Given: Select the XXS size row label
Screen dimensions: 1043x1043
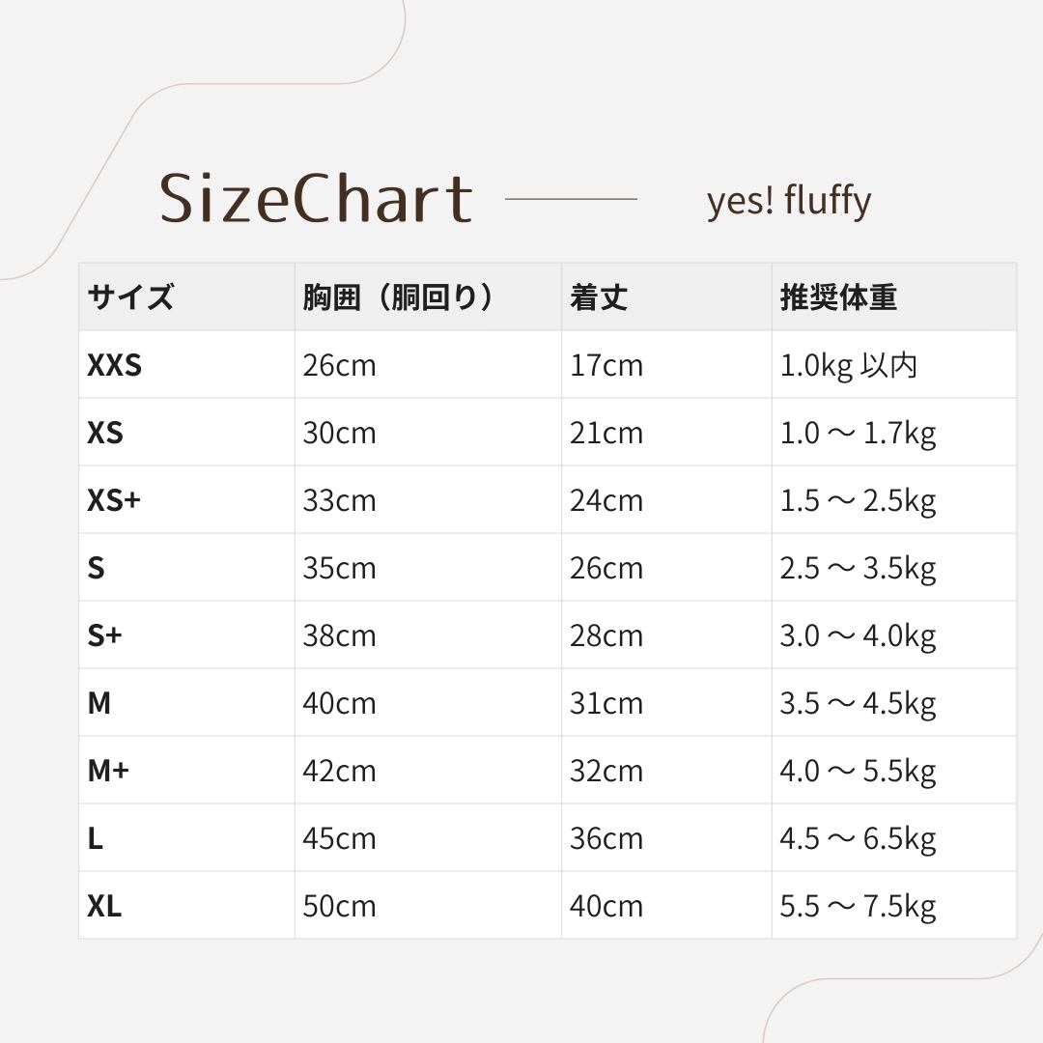Looking at the screenshot, I should pos(114,365).
